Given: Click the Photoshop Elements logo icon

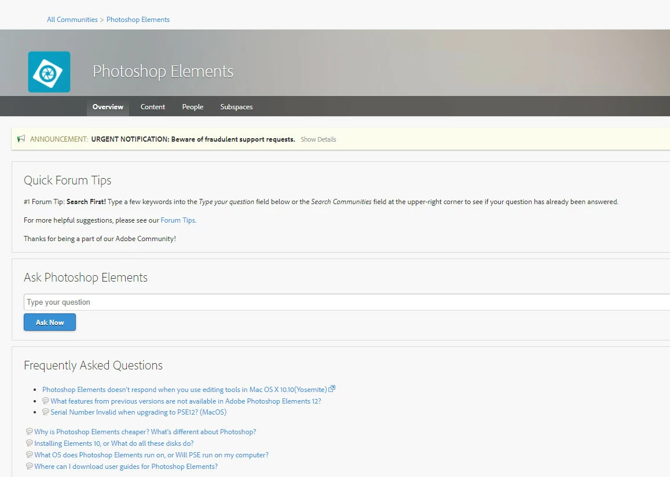Looking at the screenshot, I should point(49,72).
